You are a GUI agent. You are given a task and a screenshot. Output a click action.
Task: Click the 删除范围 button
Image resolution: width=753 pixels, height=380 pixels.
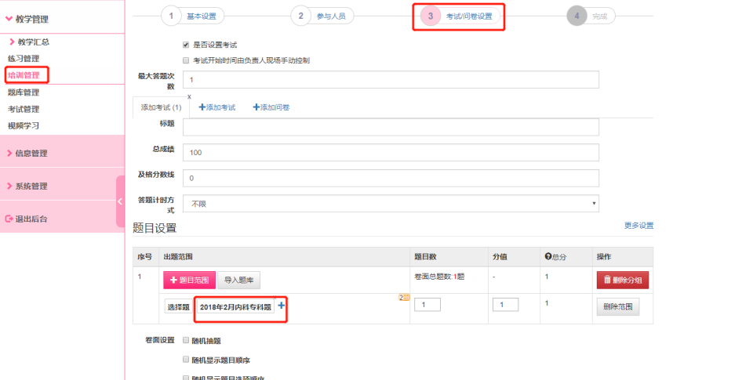618,307
